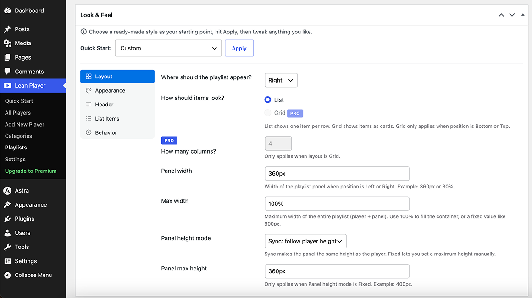Click the Collapse Menu label

click(33, 275)
